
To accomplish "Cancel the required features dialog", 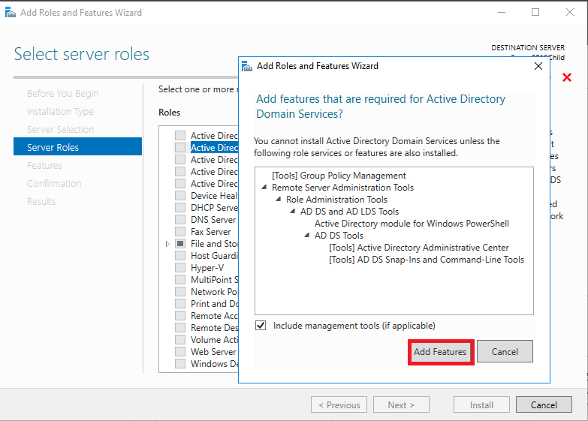I will (505, 352).
